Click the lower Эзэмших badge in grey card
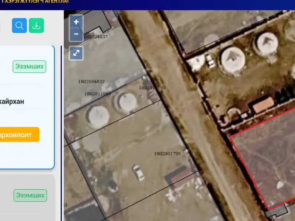 [30, 195]
